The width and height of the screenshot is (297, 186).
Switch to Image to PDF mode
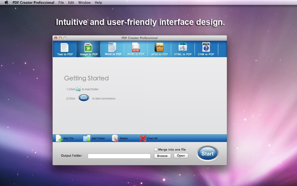pos(88,49)
